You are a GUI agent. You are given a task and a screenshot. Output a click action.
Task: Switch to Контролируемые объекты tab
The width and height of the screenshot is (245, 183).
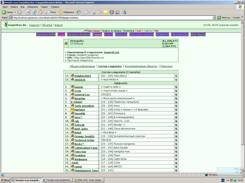(141, 66)
